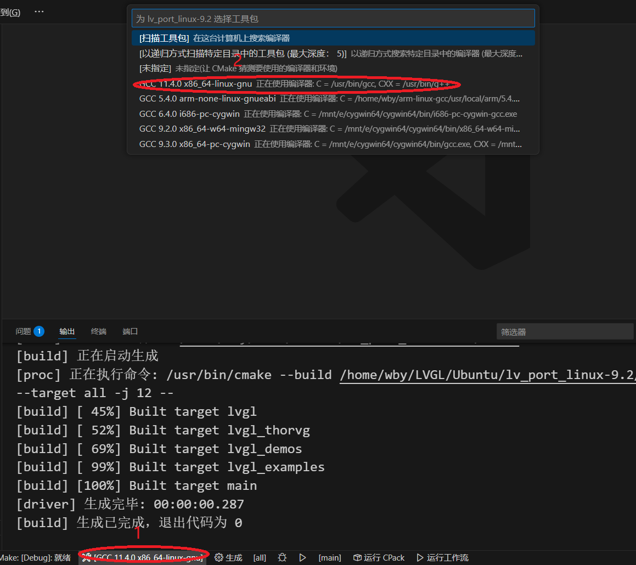The height and width of the screenshot is (565, 636).
Task: Click the '生成完毕: 00:00:00.287' driver line
Action: [130, 504]
